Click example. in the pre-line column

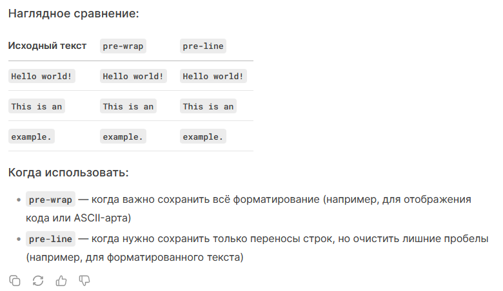[x=202, y=136]
